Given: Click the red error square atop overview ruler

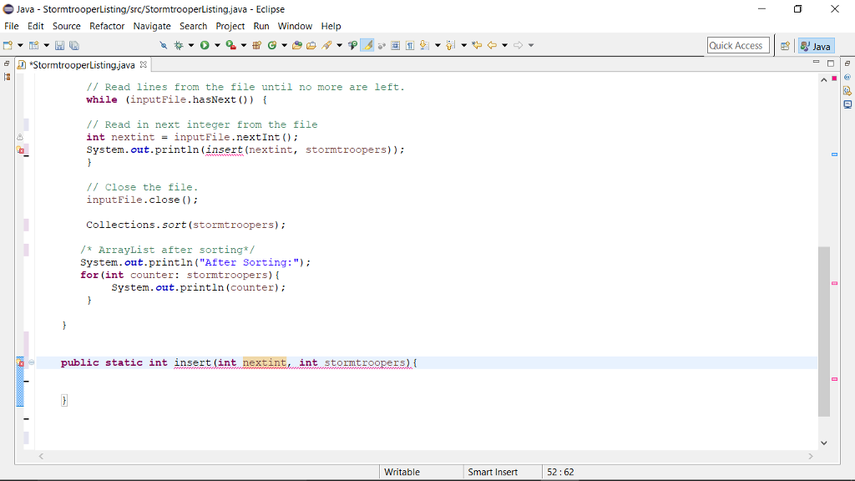Looking at the screenshot, I should [834, 78].
